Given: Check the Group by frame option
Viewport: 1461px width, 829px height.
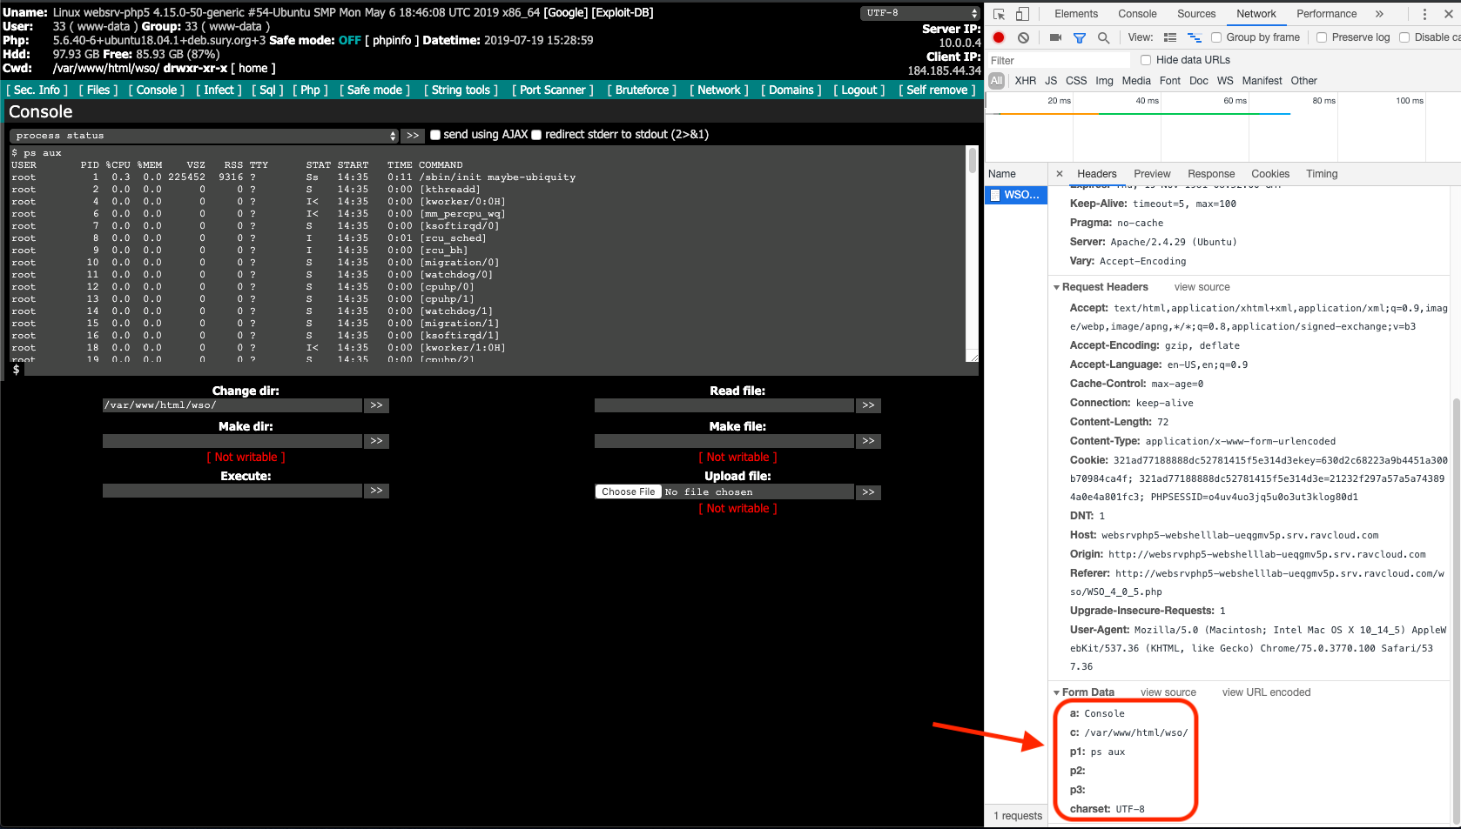Looking at the screenshot, I should tap(1216, 37).
